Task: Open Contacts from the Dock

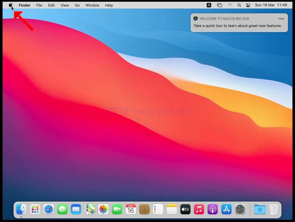Action: (144, 209)
